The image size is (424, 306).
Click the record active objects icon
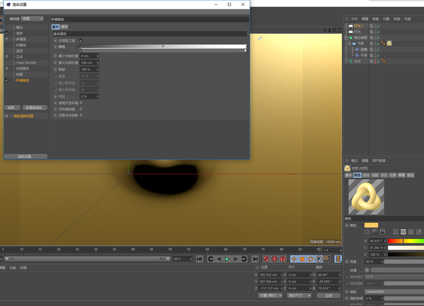(266, 259)
